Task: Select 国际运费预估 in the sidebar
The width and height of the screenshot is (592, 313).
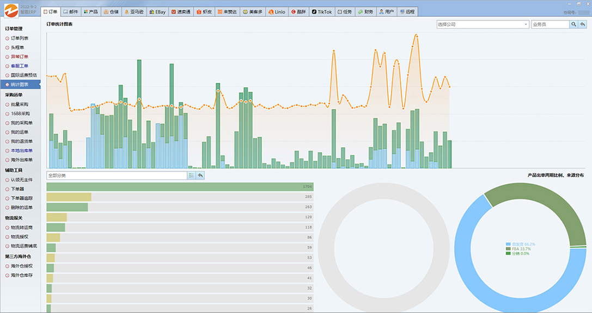Action: coord(24,75)
